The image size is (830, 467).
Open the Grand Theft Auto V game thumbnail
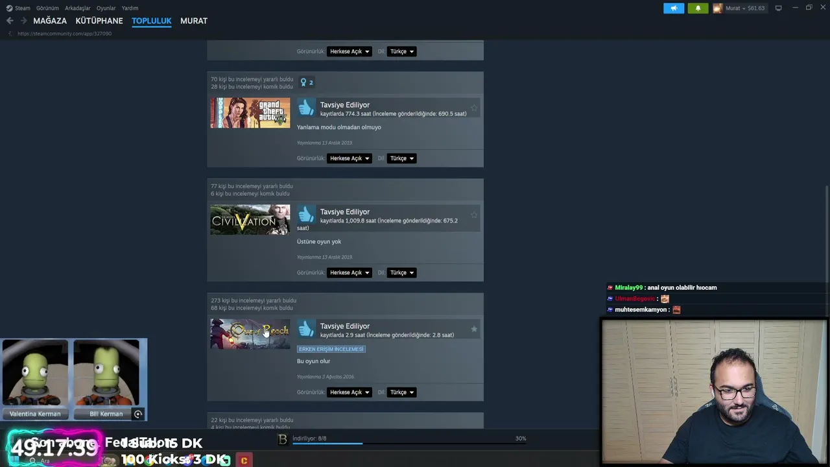click(250, 113)
